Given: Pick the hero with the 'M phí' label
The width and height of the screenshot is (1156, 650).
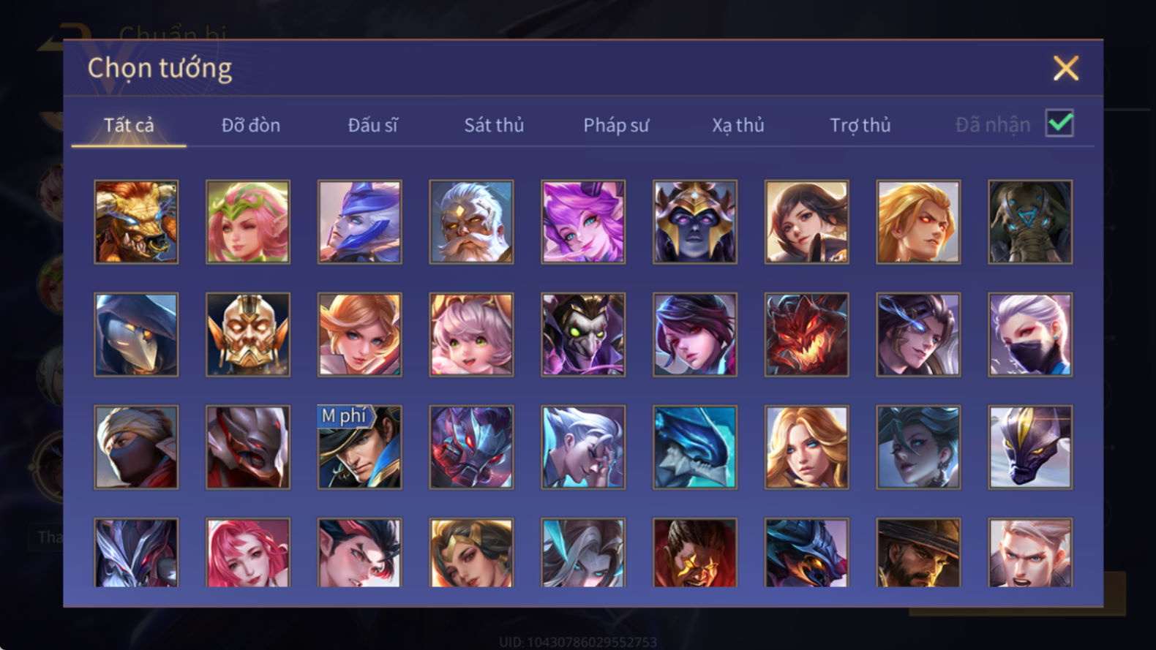Looking at the screenshot, I should tap(359, 447).
